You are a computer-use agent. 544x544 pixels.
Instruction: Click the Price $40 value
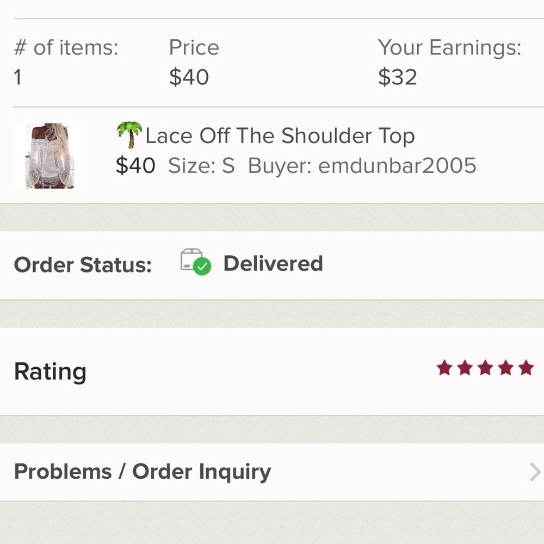189,77
